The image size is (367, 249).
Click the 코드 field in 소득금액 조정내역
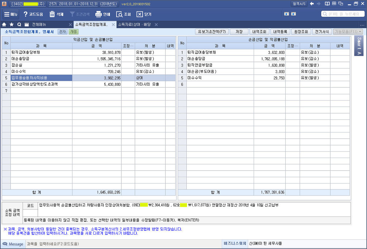point(30,213)
